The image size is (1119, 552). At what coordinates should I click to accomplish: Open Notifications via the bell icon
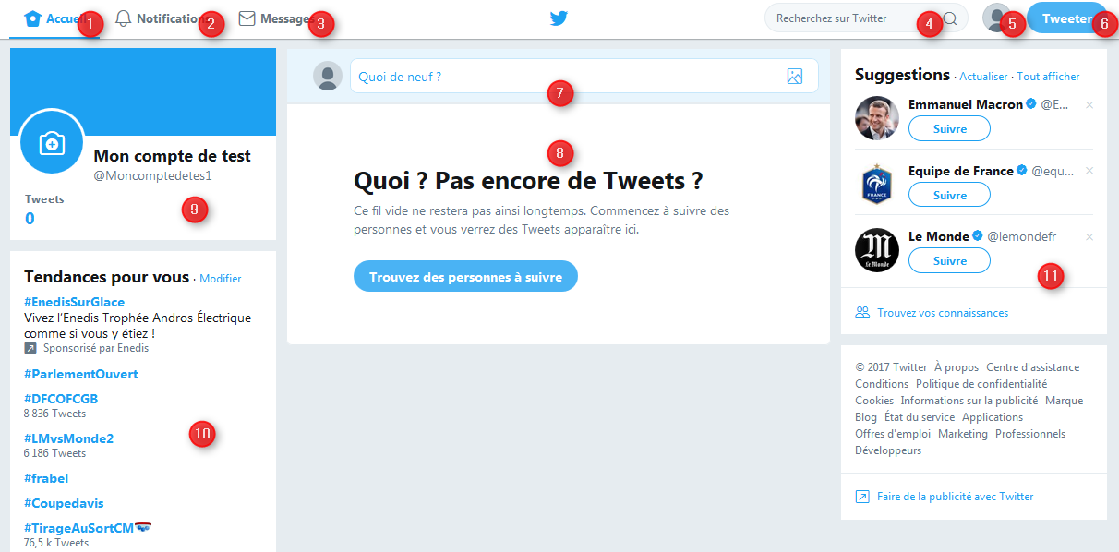(x=123, y=18)
